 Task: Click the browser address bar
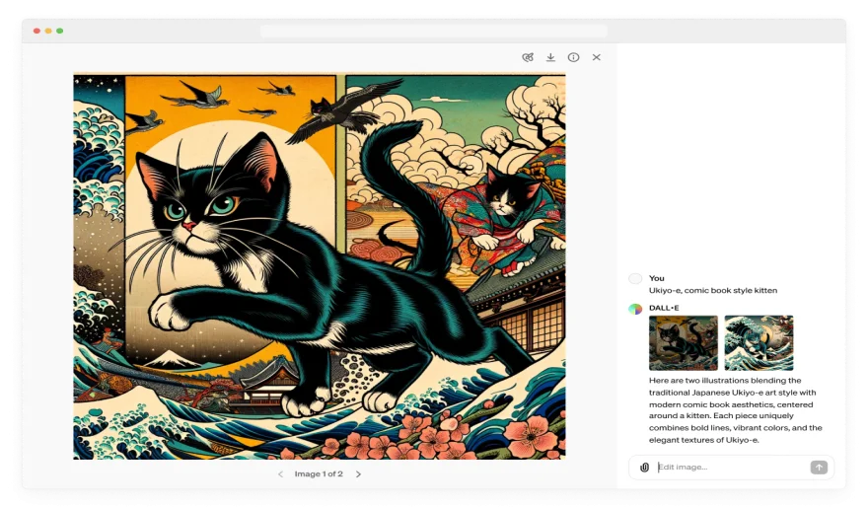(433, 31)
